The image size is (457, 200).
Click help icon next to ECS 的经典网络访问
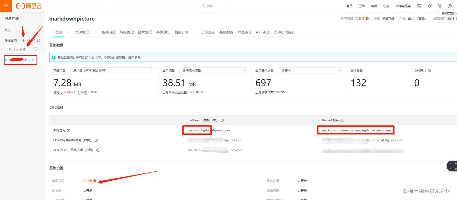(x=96, y=140)
